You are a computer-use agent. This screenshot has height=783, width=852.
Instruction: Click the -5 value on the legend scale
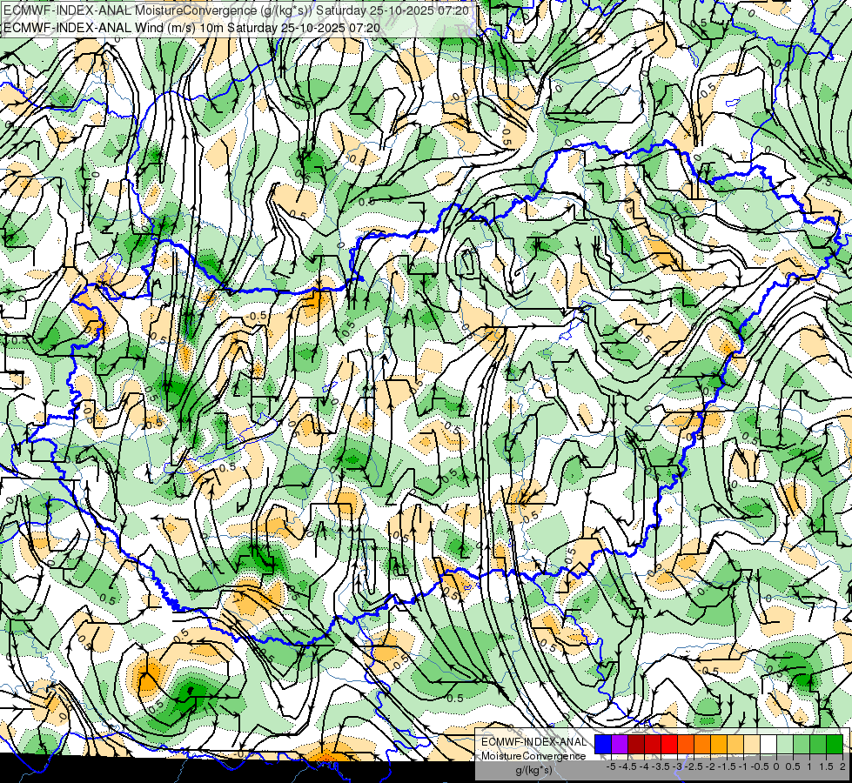611,766
